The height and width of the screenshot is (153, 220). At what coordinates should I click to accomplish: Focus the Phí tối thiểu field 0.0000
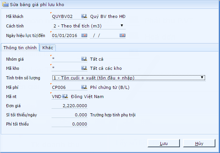(70, 124)
